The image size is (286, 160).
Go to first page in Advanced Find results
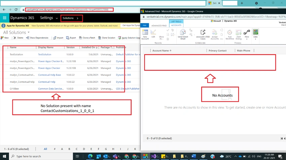(x=282, y=139)
